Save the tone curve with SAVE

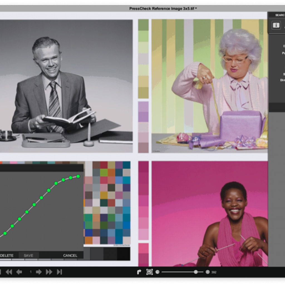29,255
